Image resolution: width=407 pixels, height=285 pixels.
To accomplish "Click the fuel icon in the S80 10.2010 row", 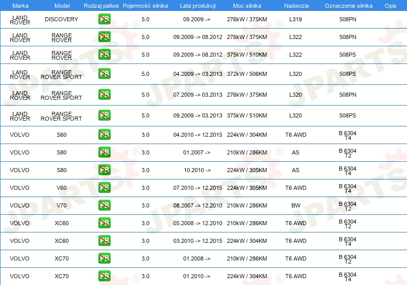I will pyautogui.click(x=104, y=170).
